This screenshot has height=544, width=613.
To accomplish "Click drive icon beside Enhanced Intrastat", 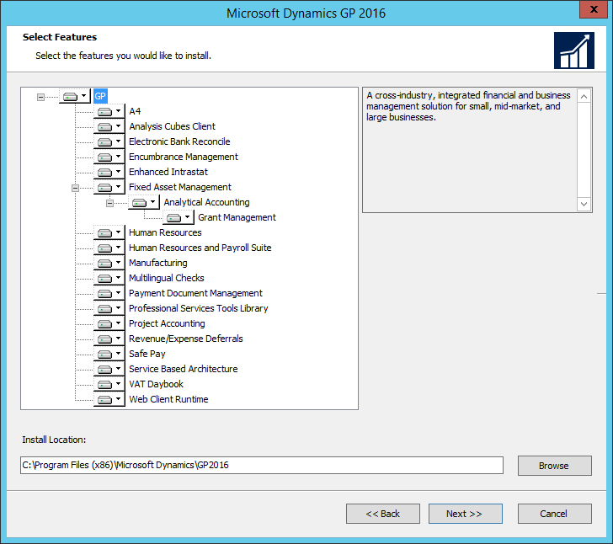I will 109,172.
